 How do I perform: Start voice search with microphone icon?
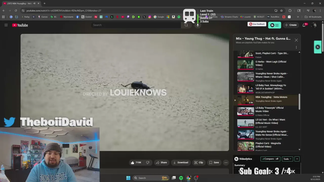coord(198,25)
